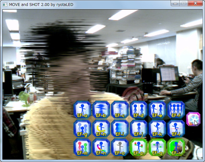Viewport: 205px width, 162px height.
Task: Choose the EF-b horizontal blur effect
Action: coord(101,110)
